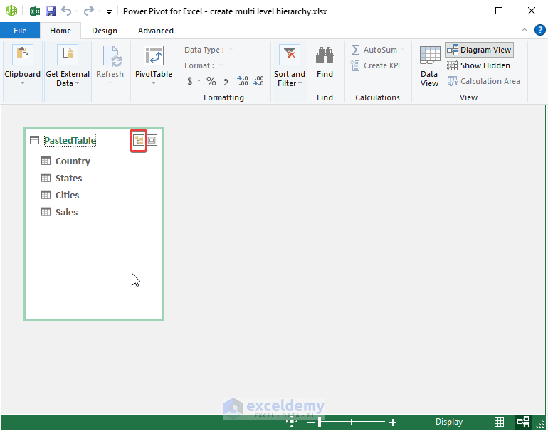
Task: Select the Home ribbon tab
Action: 60,31
